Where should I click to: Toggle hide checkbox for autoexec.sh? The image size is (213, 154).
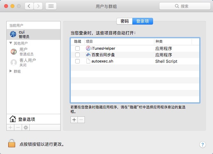click(77, 61)
